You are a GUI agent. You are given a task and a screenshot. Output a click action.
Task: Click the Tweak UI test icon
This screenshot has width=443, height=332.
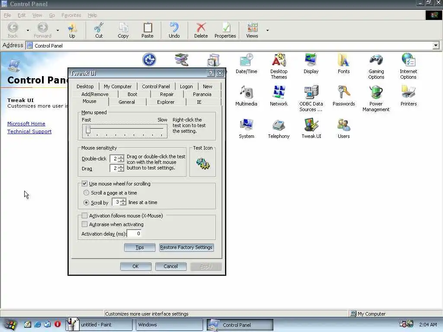pos(203,163)
